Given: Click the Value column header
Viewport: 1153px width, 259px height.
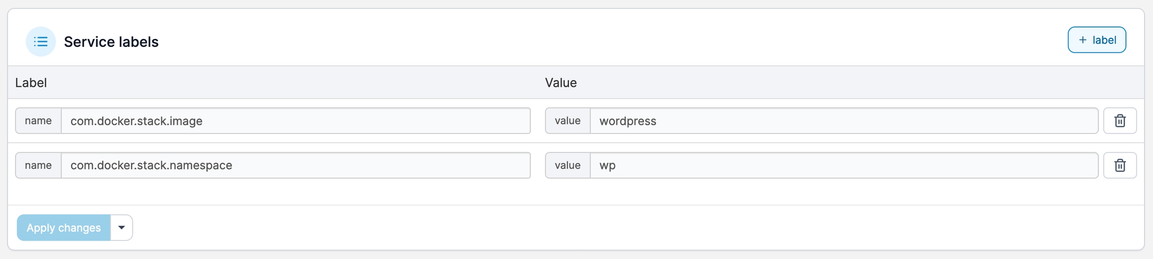Looking at the screenshot, I should (560, 83).
